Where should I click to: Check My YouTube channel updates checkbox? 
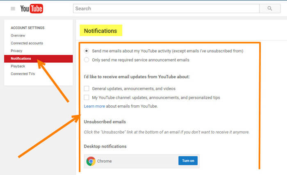87,98
